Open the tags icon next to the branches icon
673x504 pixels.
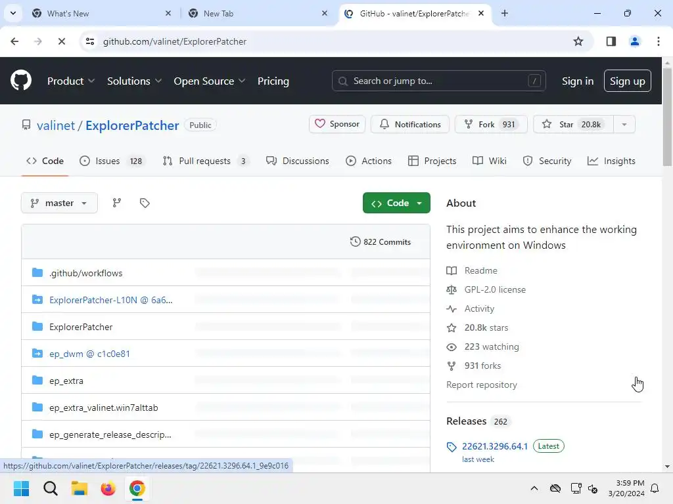(145, 203)
